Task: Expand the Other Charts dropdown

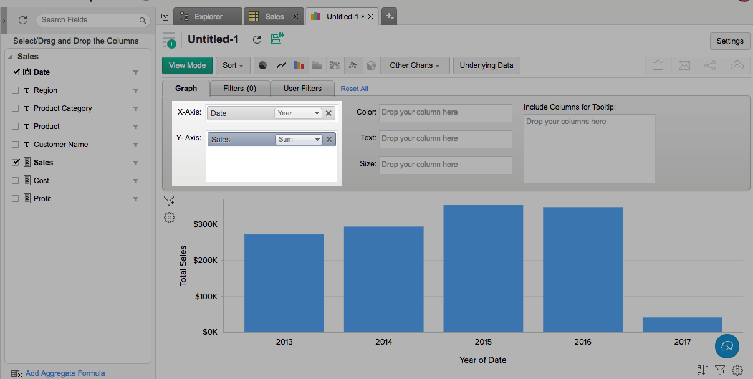Action: pos(415,65)
